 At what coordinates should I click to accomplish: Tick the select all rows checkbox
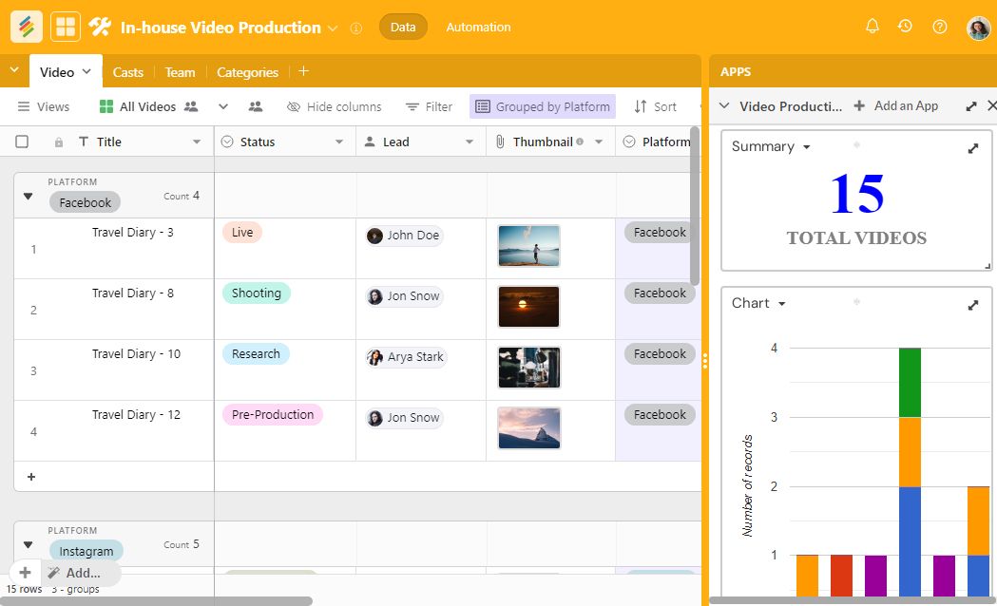point(22,142)
